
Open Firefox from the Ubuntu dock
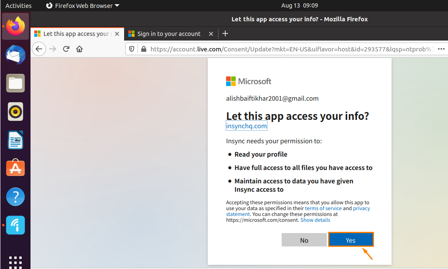(x=15, y=26)
